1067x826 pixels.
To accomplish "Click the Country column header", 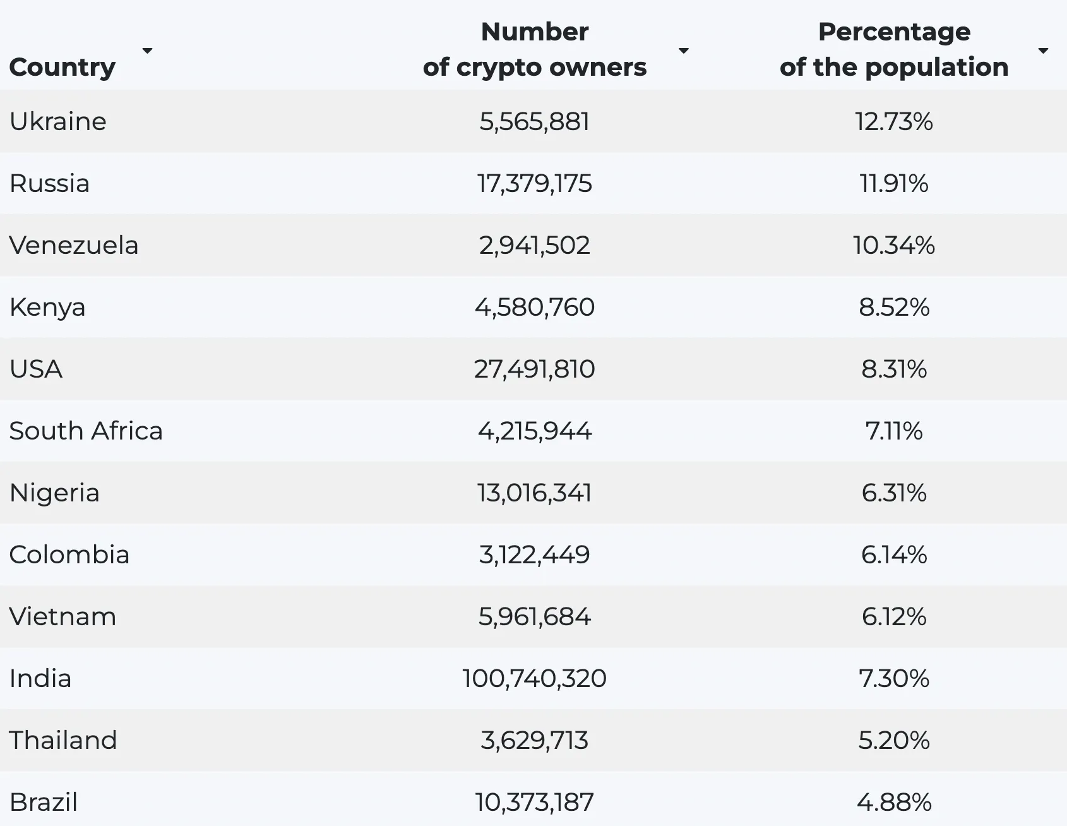I will tap(63, 67).
